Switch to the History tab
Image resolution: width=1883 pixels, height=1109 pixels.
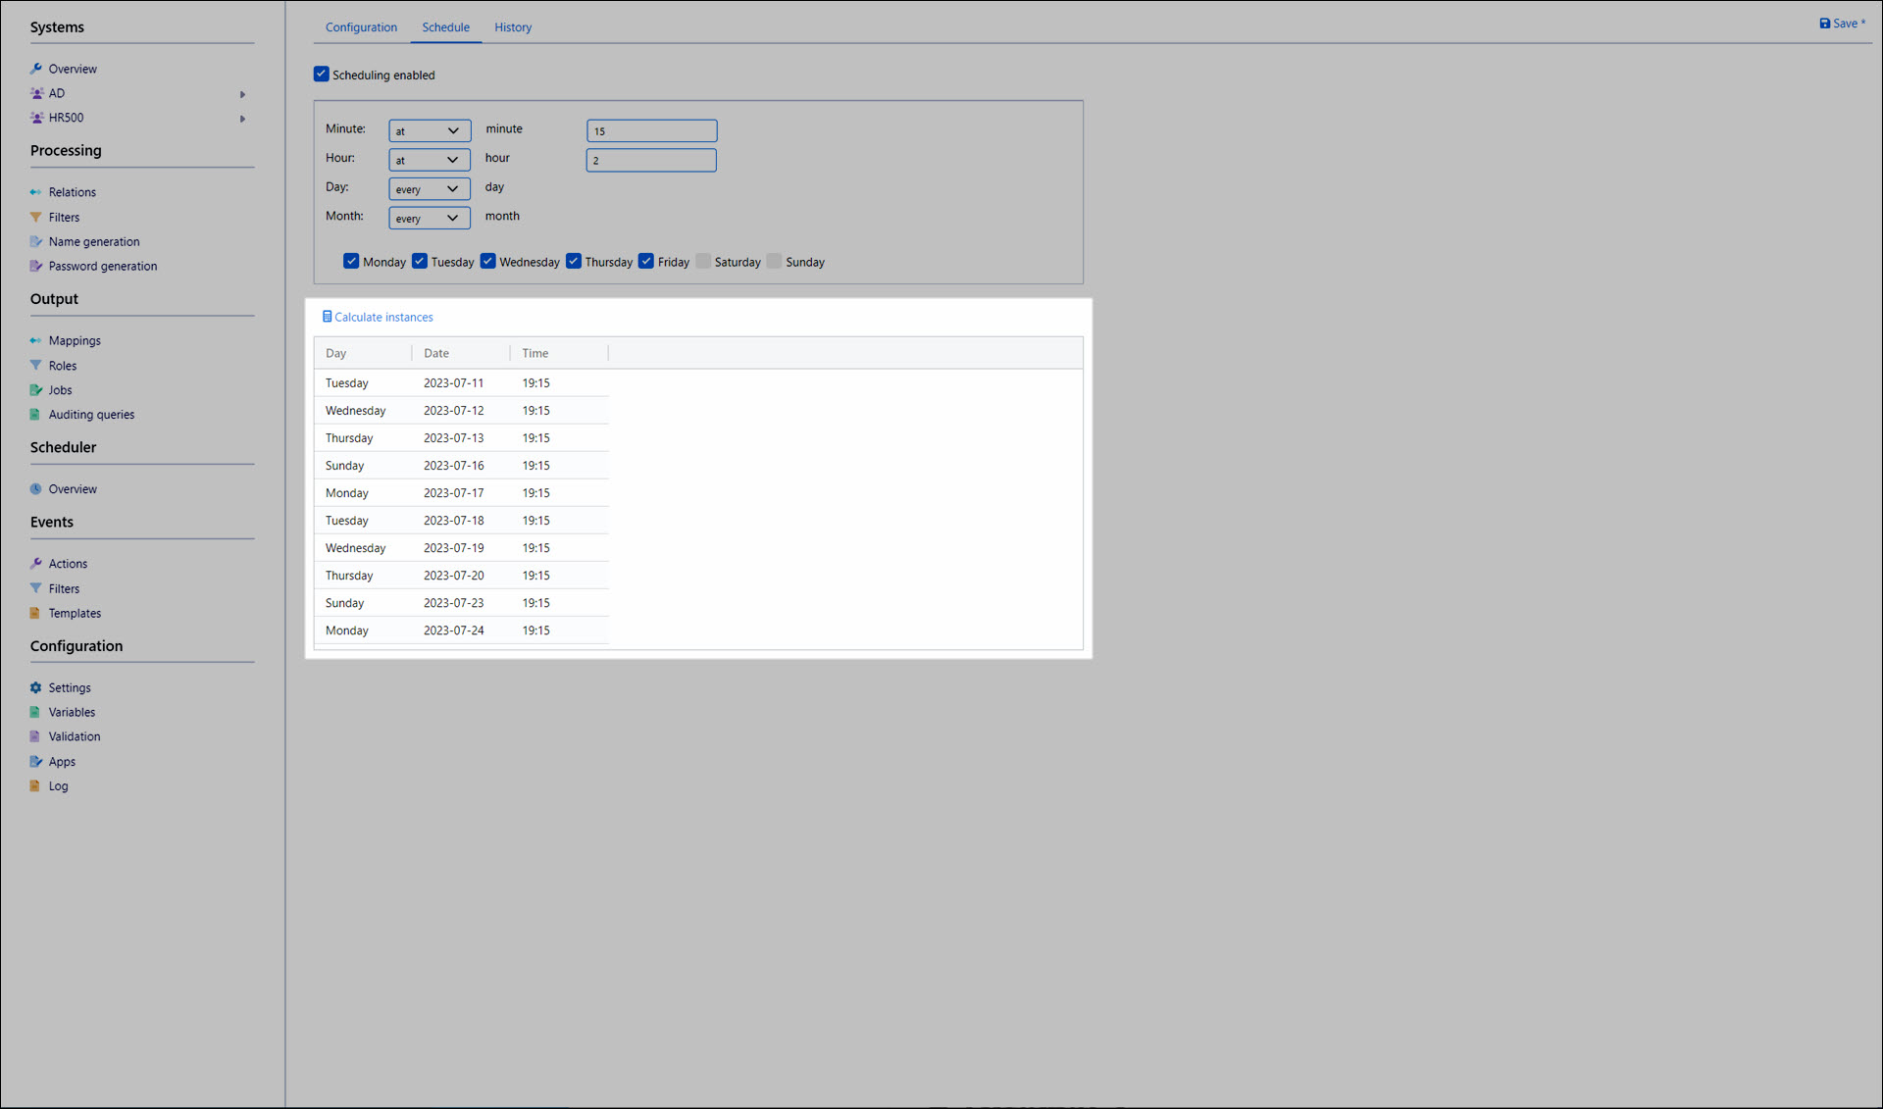point(512,27)
